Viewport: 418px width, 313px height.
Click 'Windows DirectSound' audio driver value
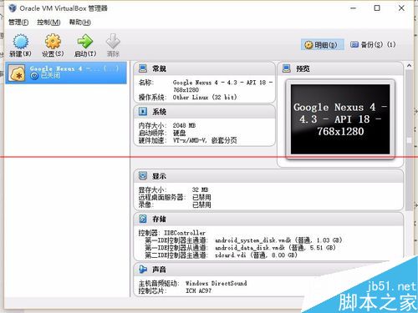217,283
